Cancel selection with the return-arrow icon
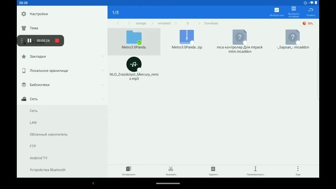Viewport: 336px width, 189px height. 311,10
